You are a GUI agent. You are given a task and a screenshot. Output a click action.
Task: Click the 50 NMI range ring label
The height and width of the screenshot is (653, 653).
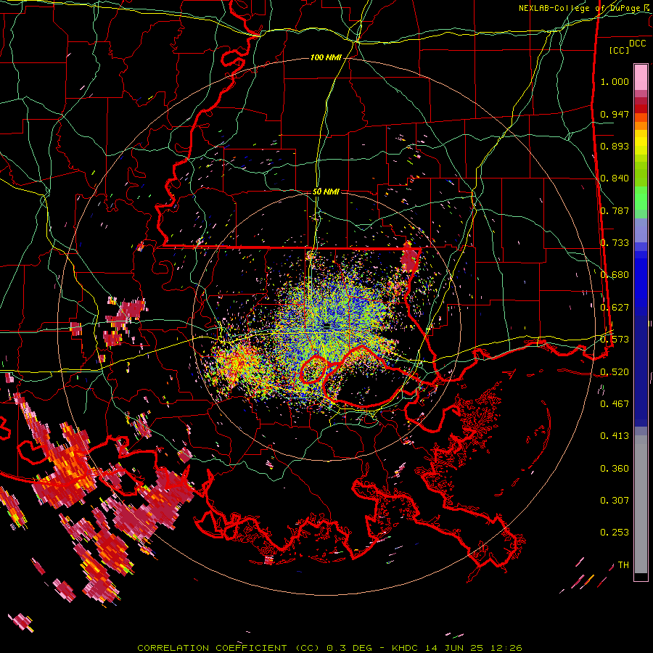tap(326, 192)
